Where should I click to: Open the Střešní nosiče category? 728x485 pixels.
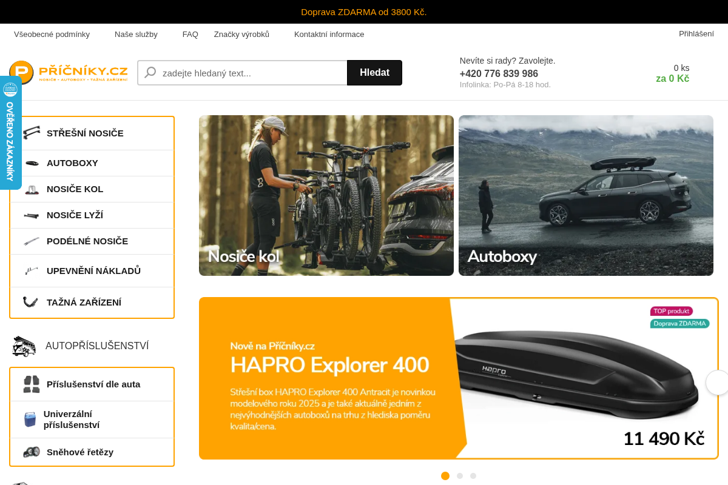(x=92, y=133)
